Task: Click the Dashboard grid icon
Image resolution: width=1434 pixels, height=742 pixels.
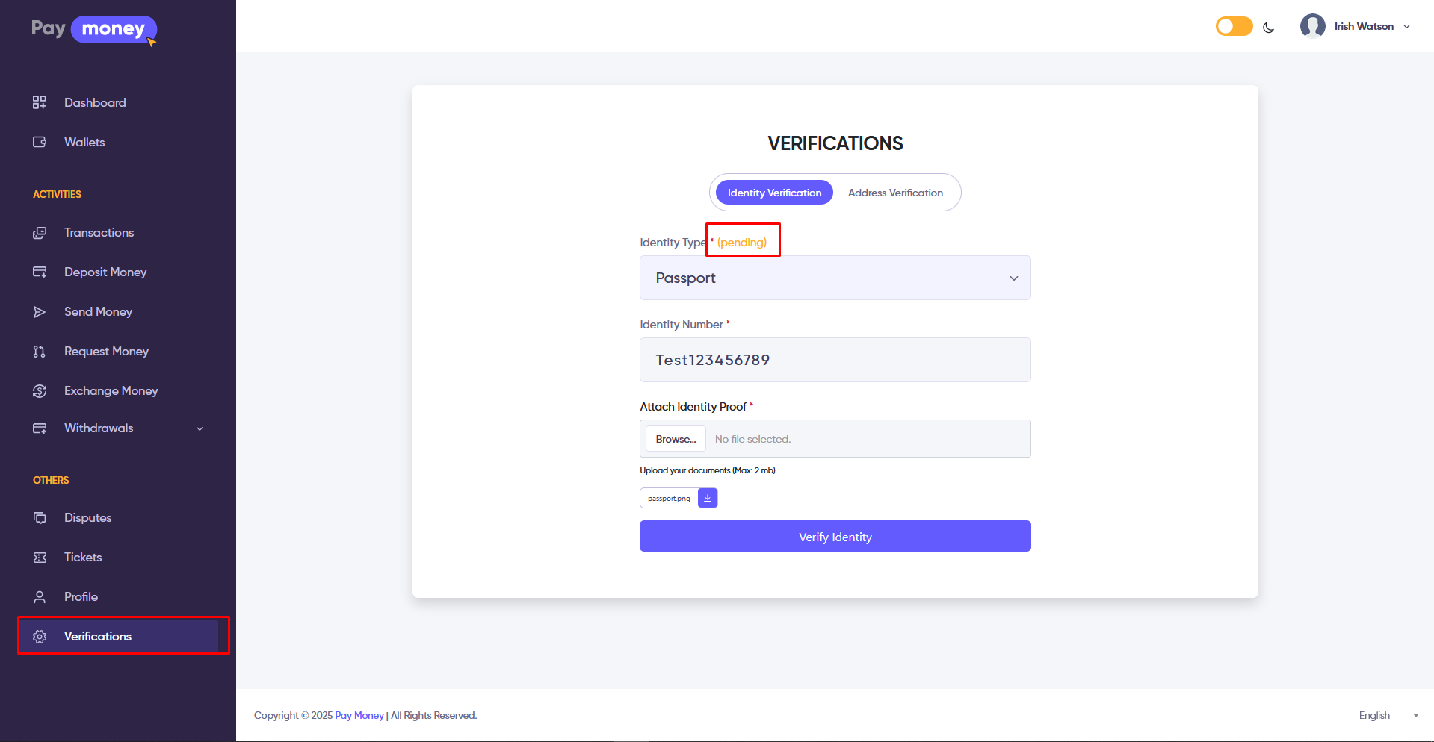Action: (40, 102)
